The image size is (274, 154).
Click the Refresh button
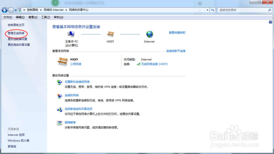point(213,10)
